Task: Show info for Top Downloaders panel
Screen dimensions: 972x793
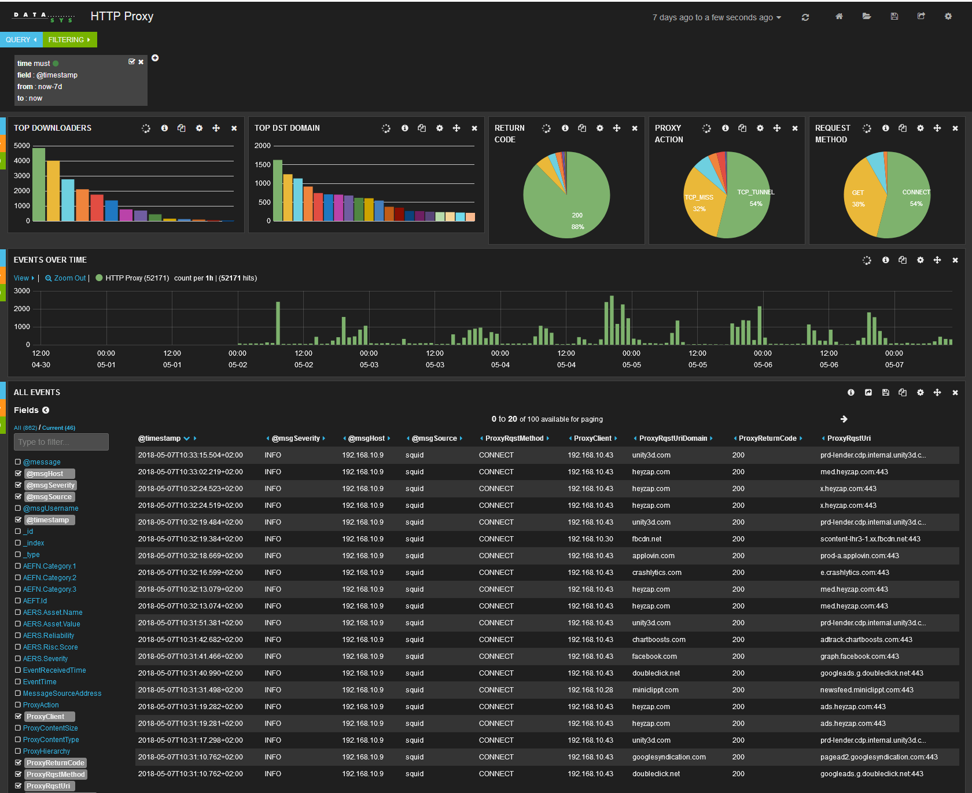Action: pyautogui.click(x=164, y=128)
